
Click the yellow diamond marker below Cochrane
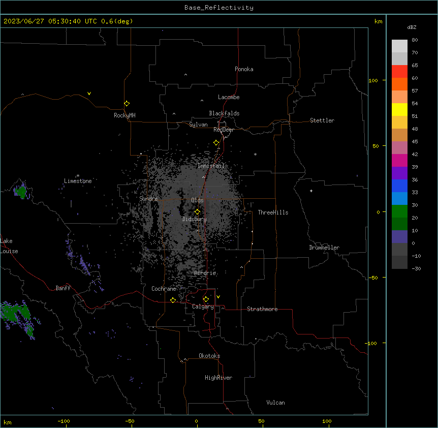click(173, 300)
